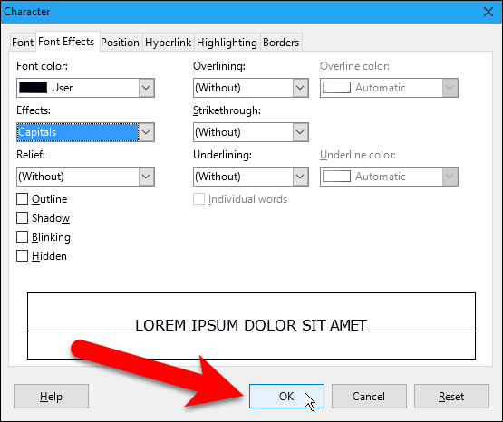Expand the Font color dropdown

(146, 88)
